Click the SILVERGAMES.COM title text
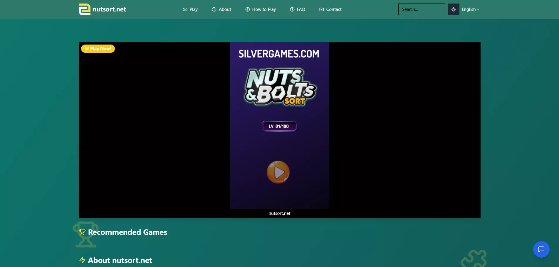 [278, 54]
